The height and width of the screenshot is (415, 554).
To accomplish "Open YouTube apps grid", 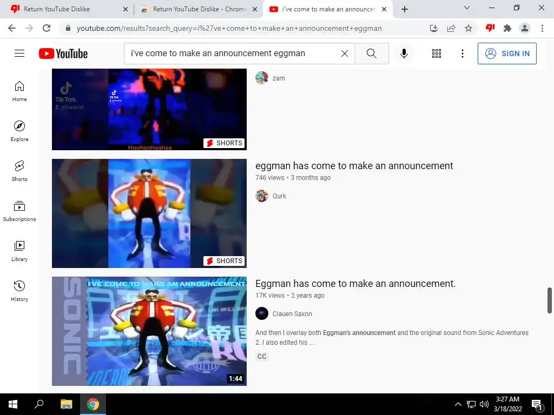I will (x=437, y=53).
